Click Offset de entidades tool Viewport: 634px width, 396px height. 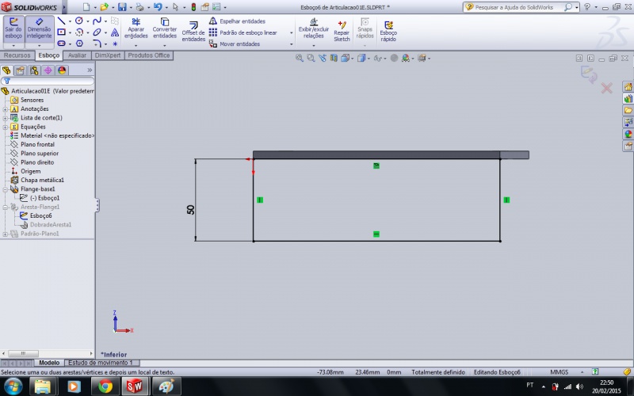pyautogui.click(x=193, y=32)
